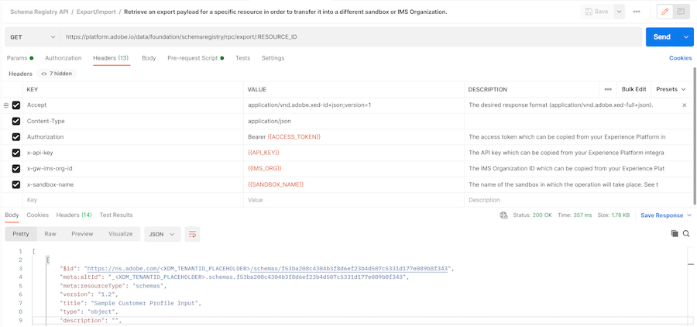Open the response Body tab
Screen dimensions: 697x327
(x=12, y=215)
